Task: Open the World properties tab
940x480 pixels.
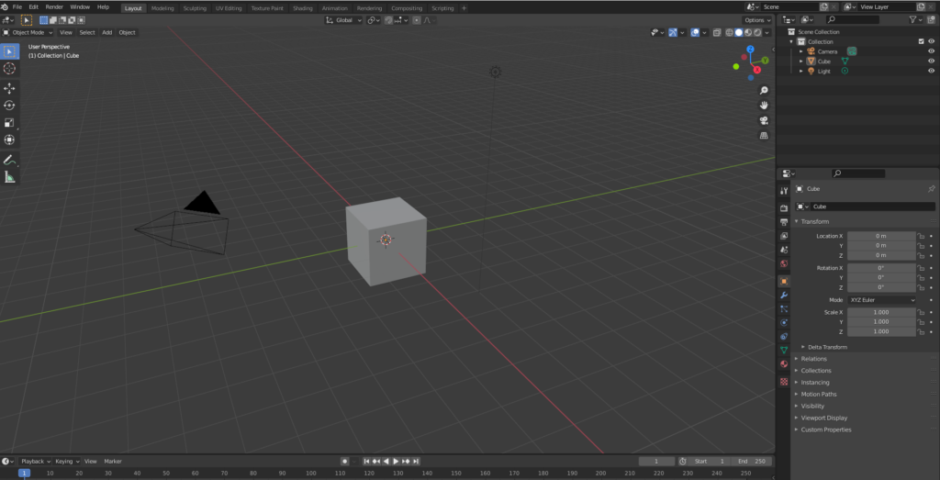Action: click(x=784, y=263)
